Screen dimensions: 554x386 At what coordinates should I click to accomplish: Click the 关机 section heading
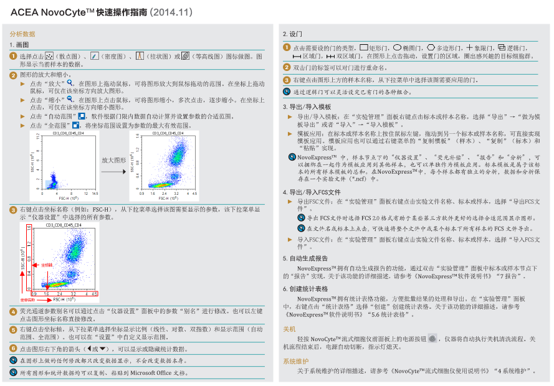289,329
